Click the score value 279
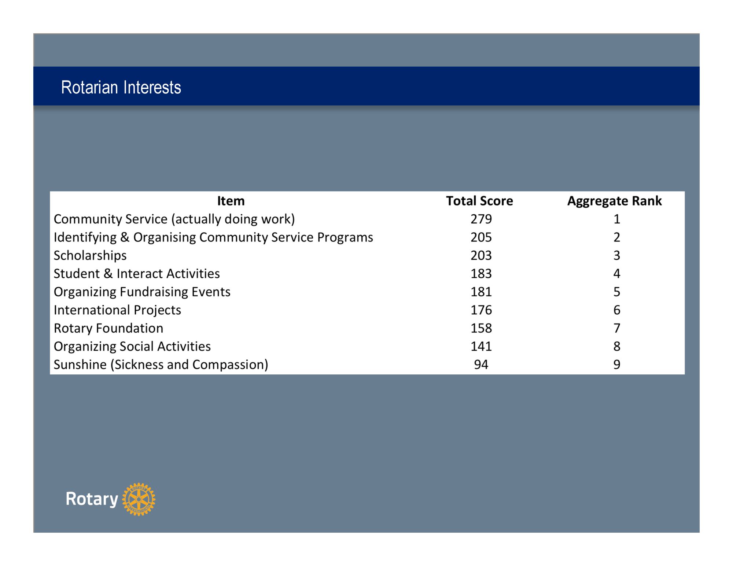This screenshot has width=733, height=566. pos(481,219)
